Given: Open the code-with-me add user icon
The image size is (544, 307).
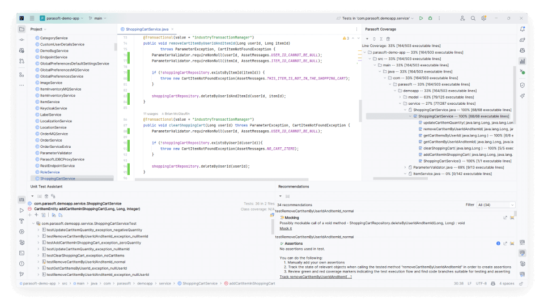Looking at the screenshot, I should (462, 18).
